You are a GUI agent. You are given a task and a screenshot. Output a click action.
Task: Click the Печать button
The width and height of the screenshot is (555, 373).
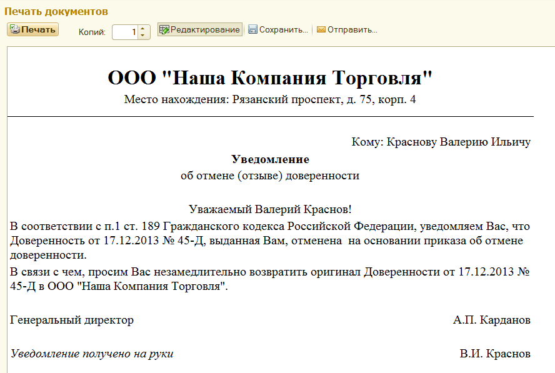[32, 29]
